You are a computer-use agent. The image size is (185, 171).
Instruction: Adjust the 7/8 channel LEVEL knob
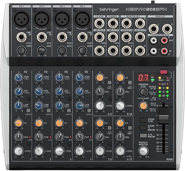[x=100, y=151]
